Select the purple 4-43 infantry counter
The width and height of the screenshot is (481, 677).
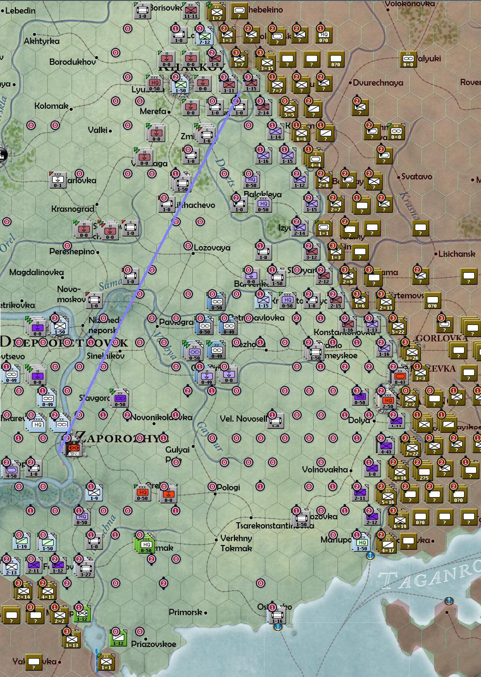[386, 446]
